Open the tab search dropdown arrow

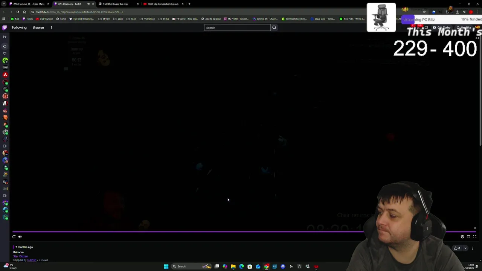click(x=3, y=4)
